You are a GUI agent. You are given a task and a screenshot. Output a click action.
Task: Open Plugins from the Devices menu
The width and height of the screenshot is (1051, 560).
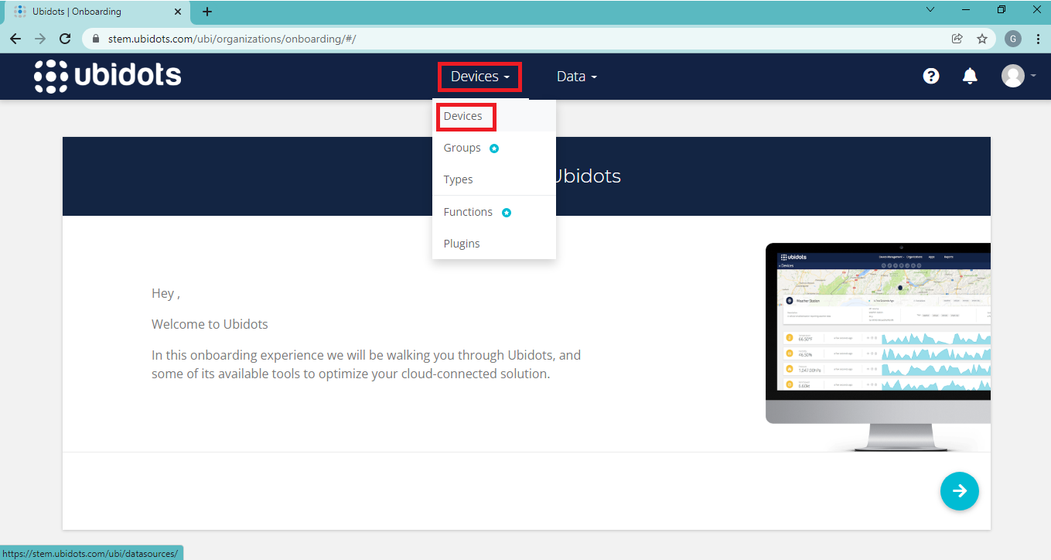(x=462, y=244)
